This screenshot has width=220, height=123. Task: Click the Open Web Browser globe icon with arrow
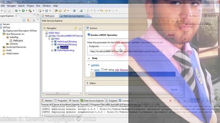(47, 11)
